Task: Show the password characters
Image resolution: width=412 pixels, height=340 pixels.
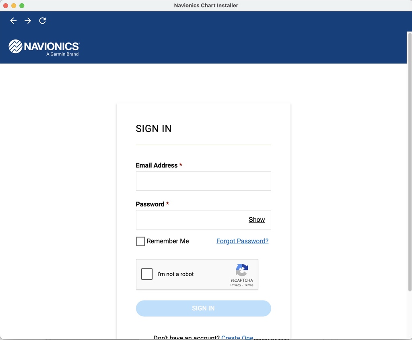Action: pos(257,220)
